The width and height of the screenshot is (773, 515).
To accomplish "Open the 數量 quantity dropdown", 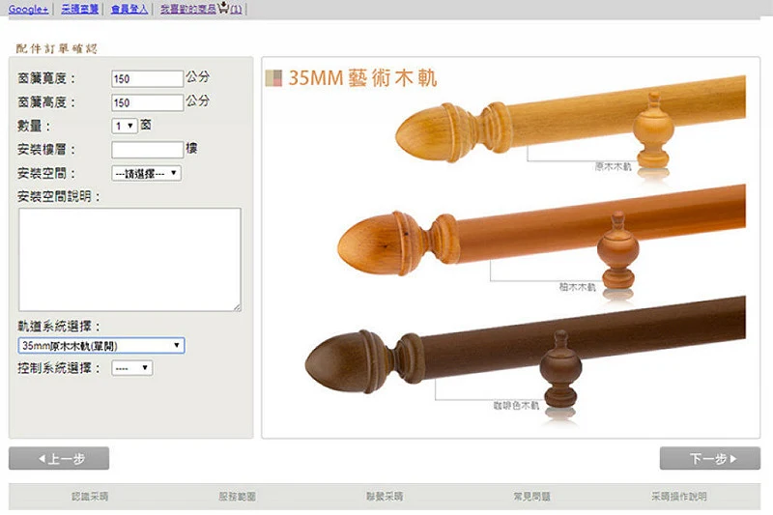I will [125, 127].
